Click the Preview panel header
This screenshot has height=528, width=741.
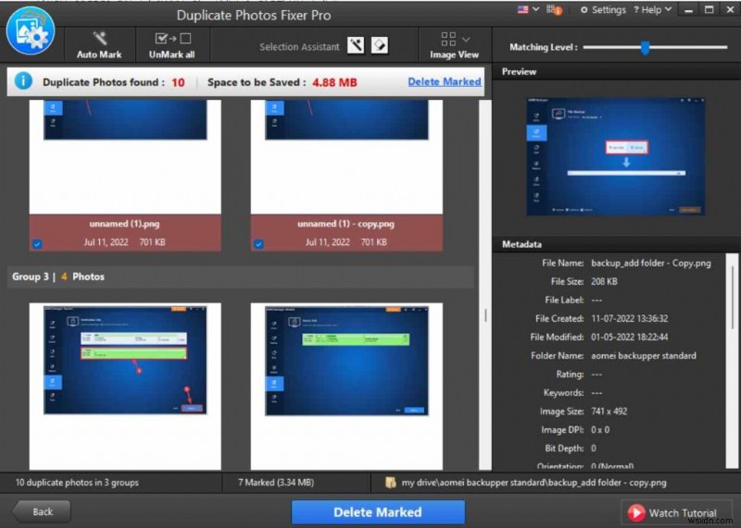pos(616,72)
